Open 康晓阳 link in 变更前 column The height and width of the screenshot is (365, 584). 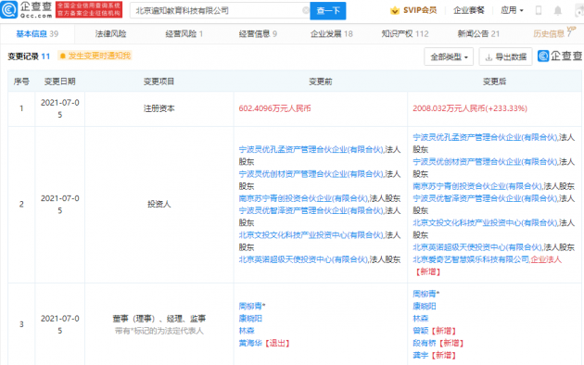[x=250, y=319]
